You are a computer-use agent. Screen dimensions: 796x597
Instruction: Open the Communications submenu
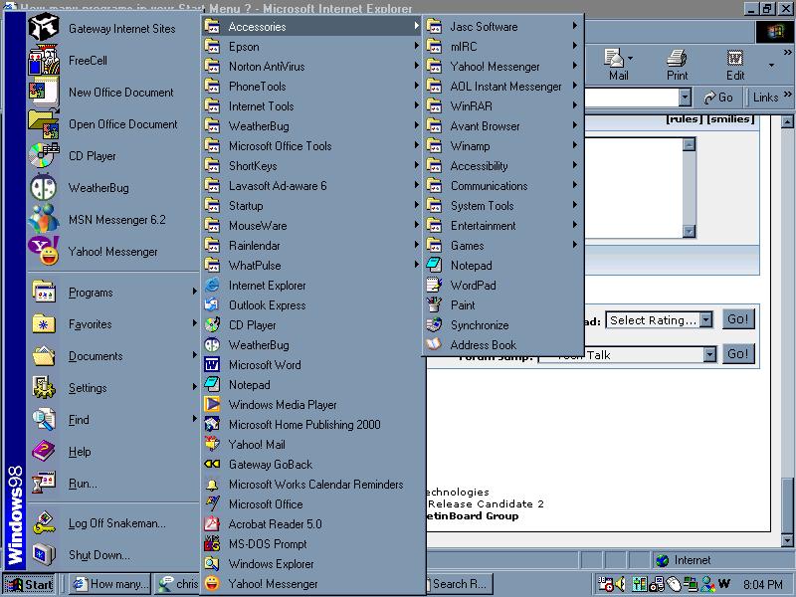point(502,186)
